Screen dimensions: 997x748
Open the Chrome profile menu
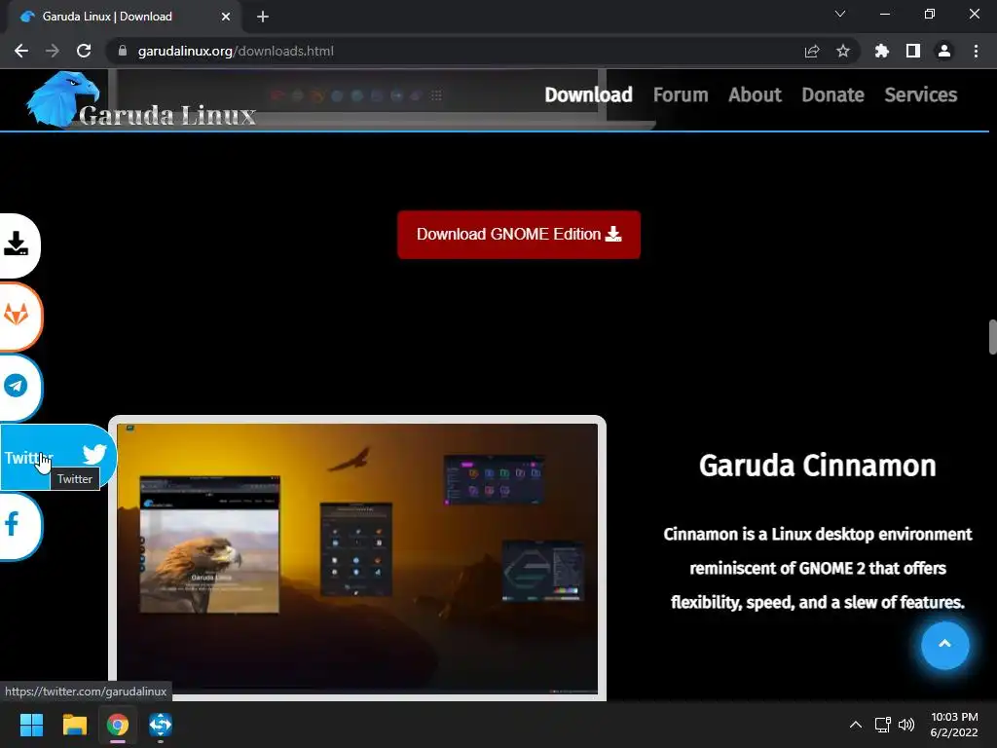click(x=944, y=51)
